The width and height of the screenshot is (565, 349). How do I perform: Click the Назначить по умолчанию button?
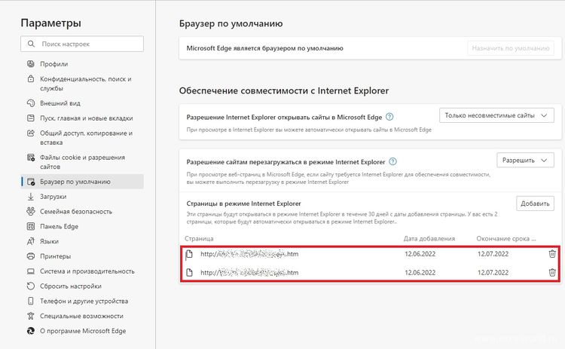(x=511, y=48)
